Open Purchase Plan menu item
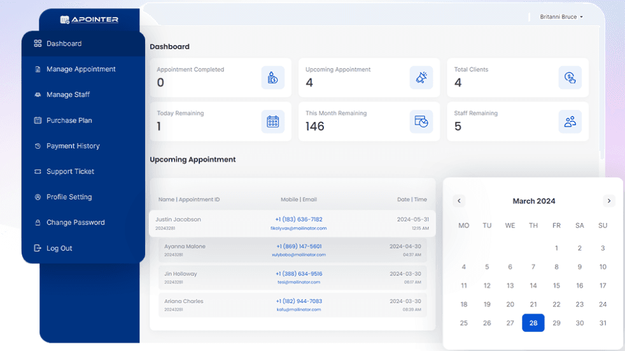This screenshot has height=351, width=625. (x=83, y=120)
